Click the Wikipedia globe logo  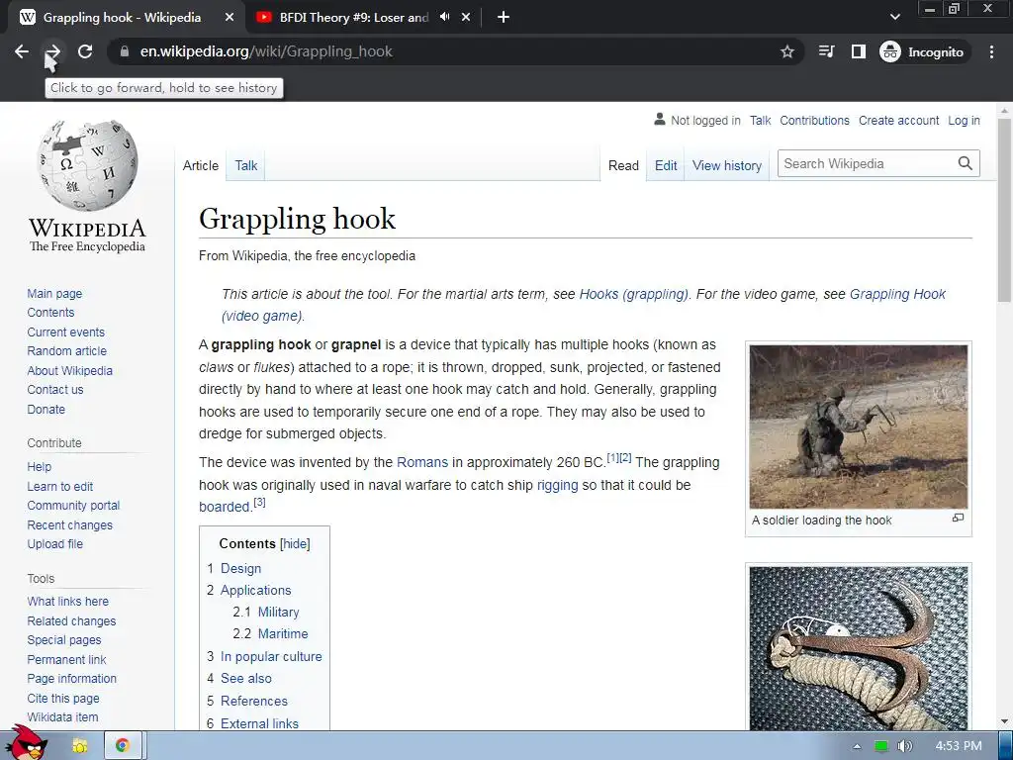point(87,165)
